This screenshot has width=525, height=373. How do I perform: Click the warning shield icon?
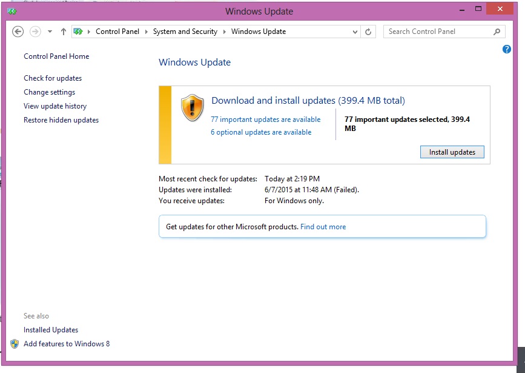(192, 108)
